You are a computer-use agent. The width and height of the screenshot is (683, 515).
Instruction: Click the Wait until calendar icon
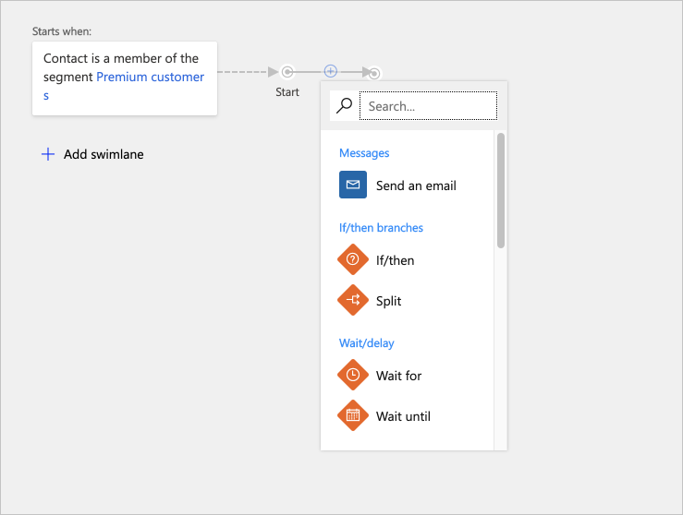353,416
